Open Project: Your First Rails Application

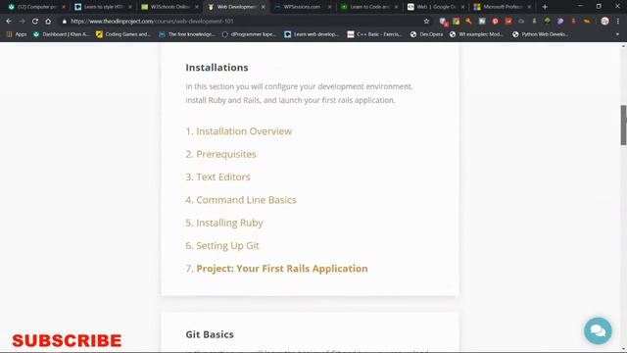282,268
